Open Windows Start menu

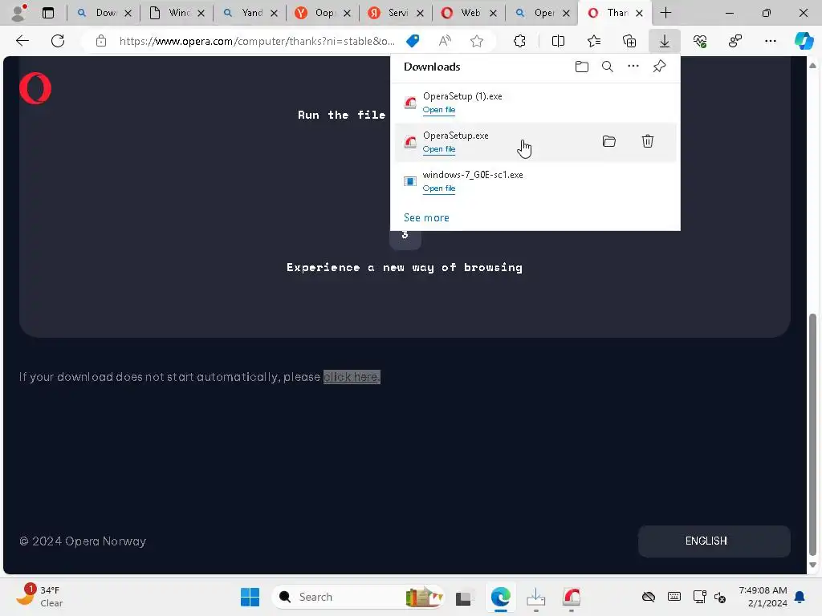tap(250, 597)
